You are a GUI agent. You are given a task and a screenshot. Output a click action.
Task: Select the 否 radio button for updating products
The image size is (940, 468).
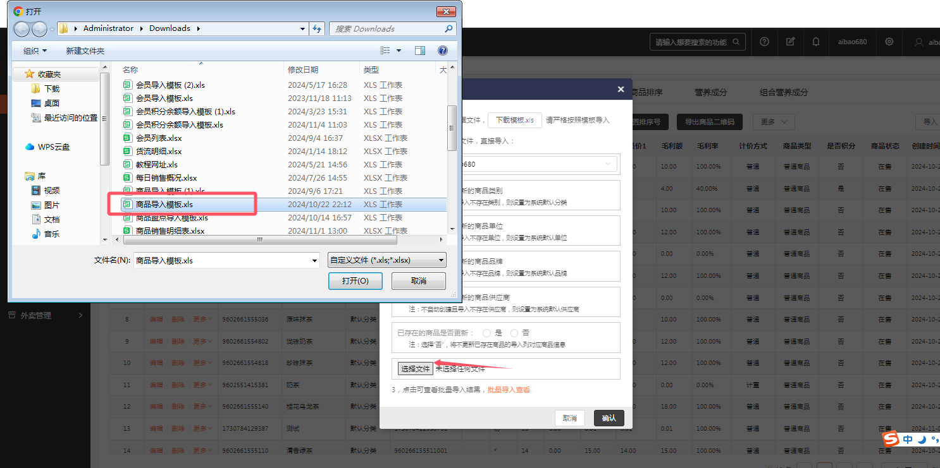click(x=514, y=333)
